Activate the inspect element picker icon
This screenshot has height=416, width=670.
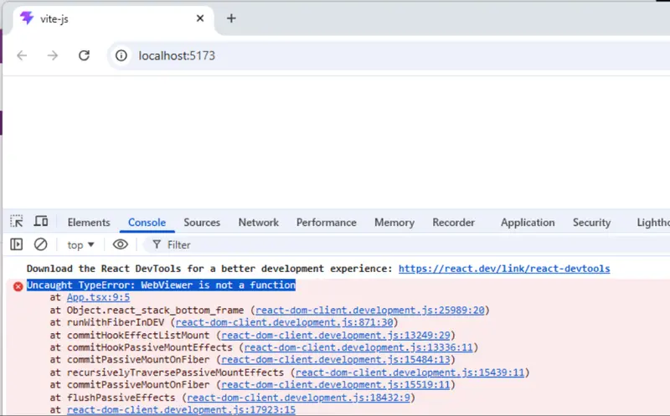pos(17,221)
